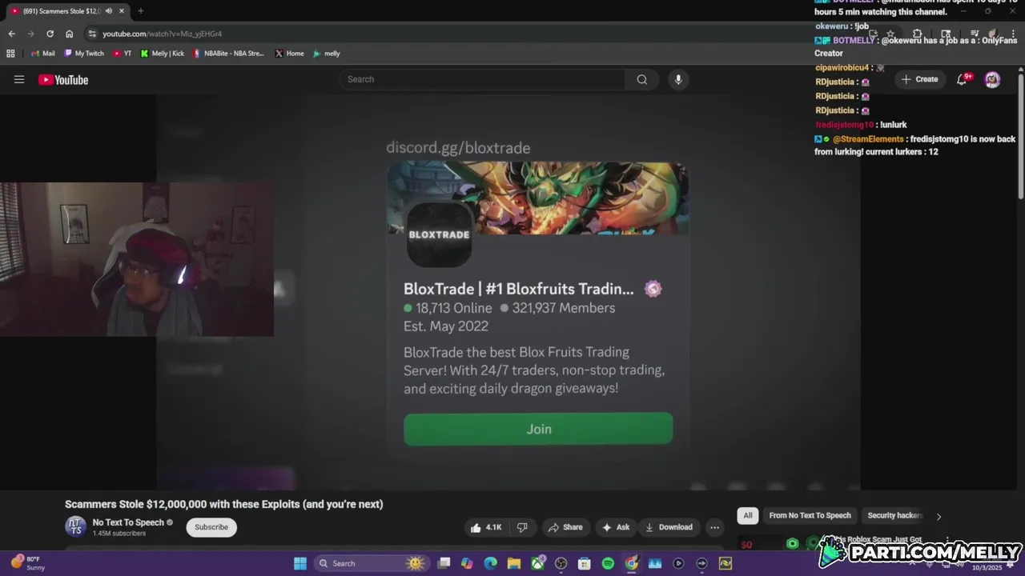
Task: Open OBS Studio from the taskbar
Action: (561, 563)
